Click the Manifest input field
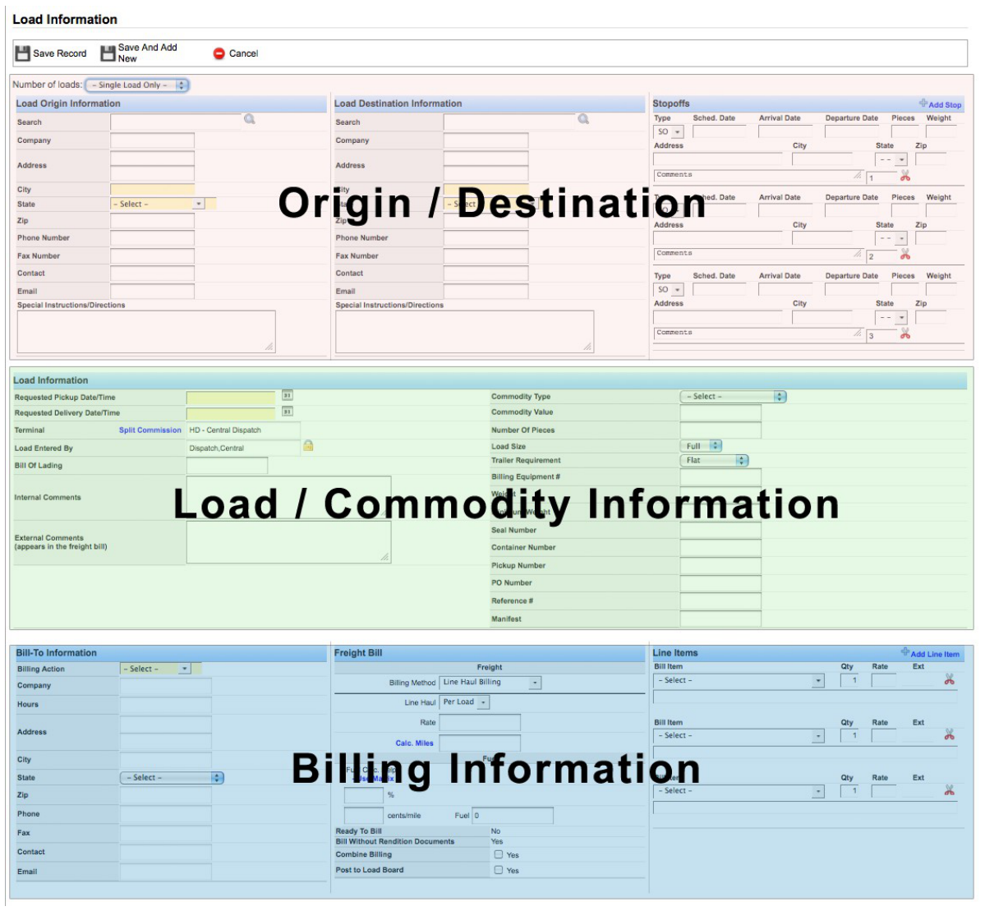The image size is (985, 911). coord(720,619)
